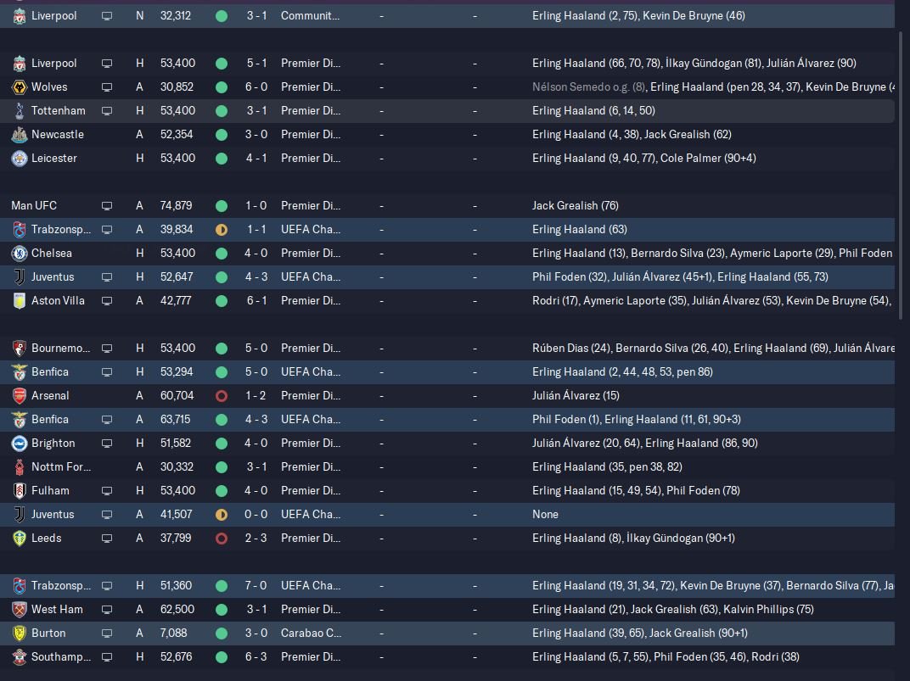Click the Southampton club badge

pyautogui.click(x=20, y=657)
